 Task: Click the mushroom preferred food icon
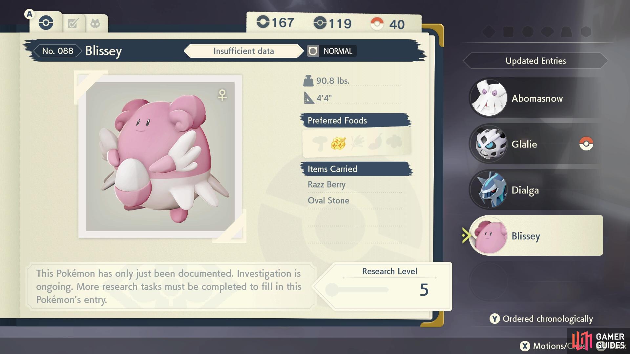(320, 143)
